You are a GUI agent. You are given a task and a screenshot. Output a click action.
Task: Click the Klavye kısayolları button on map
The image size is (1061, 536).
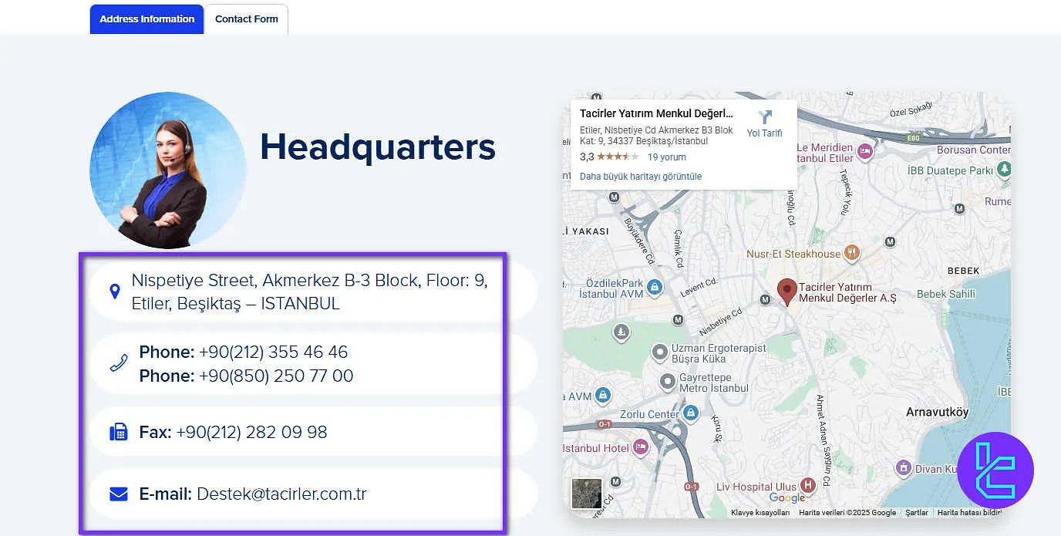coord(760,512)
